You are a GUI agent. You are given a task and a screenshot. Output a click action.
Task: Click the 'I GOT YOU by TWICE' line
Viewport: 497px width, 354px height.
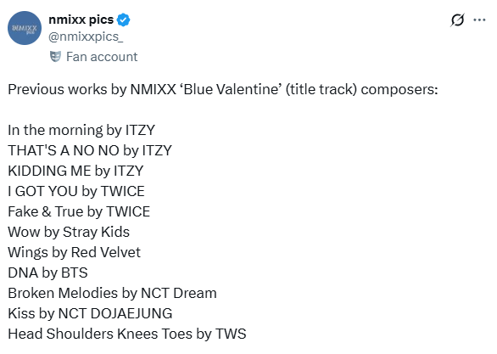76,191
